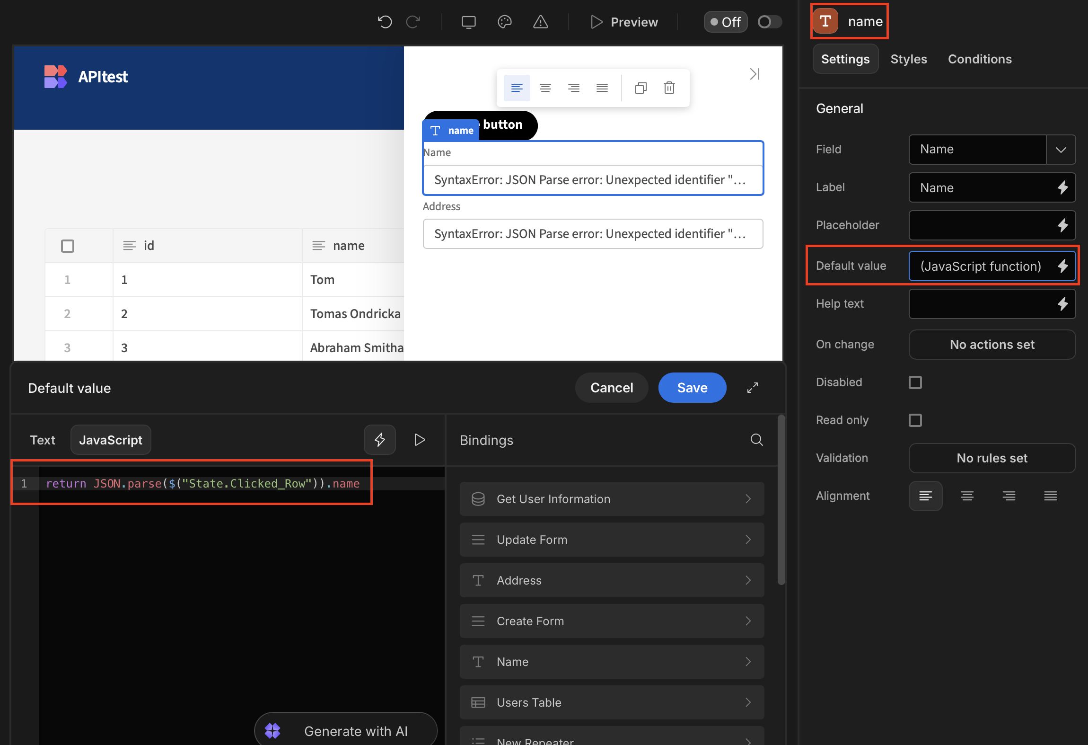Switch to the Text mode tab

click(x=43, y=440)
